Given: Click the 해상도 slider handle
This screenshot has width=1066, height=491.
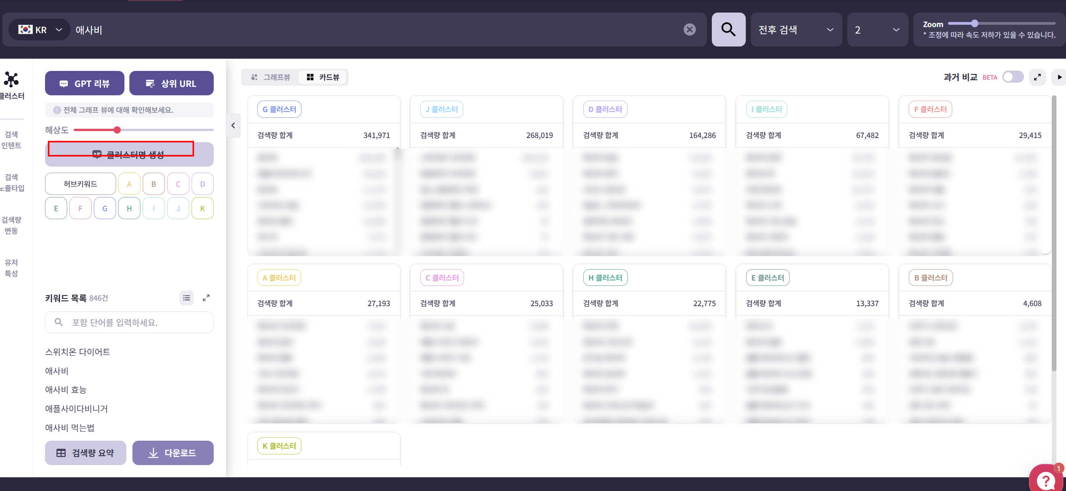Looking at the screenshot, I should point(117,130).
